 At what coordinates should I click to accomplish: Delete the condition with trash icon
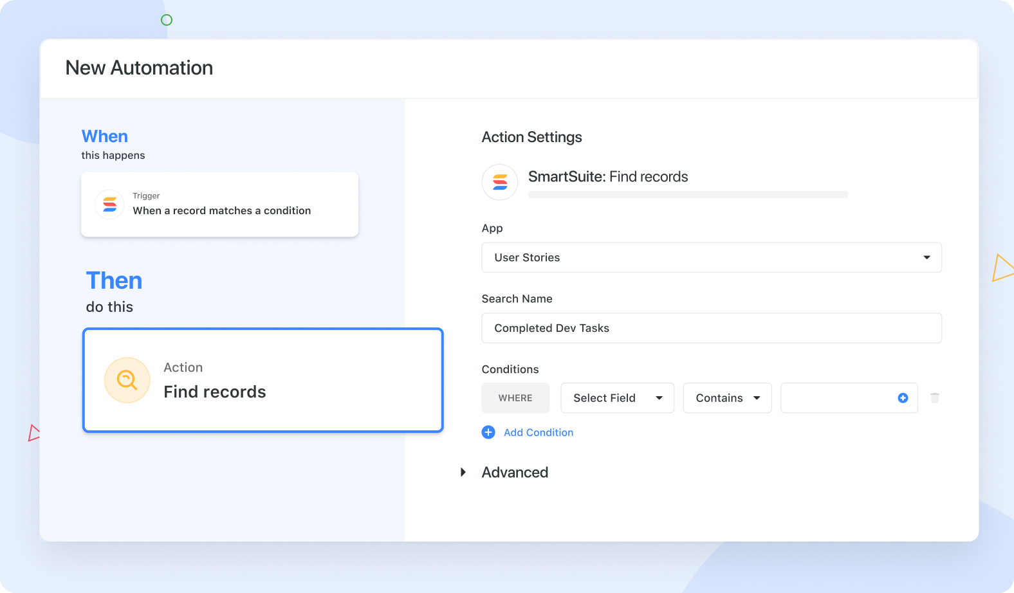pyautogui.click(x=935, y=398)
